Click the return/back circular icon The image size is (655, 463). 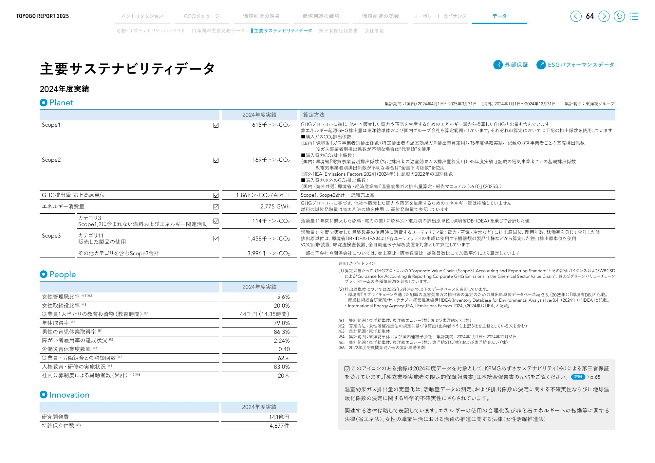(x=619, y=16)
